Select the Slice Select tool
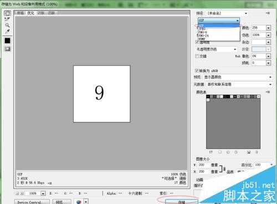The image size is (277, 204). click(x=7, y=19)
